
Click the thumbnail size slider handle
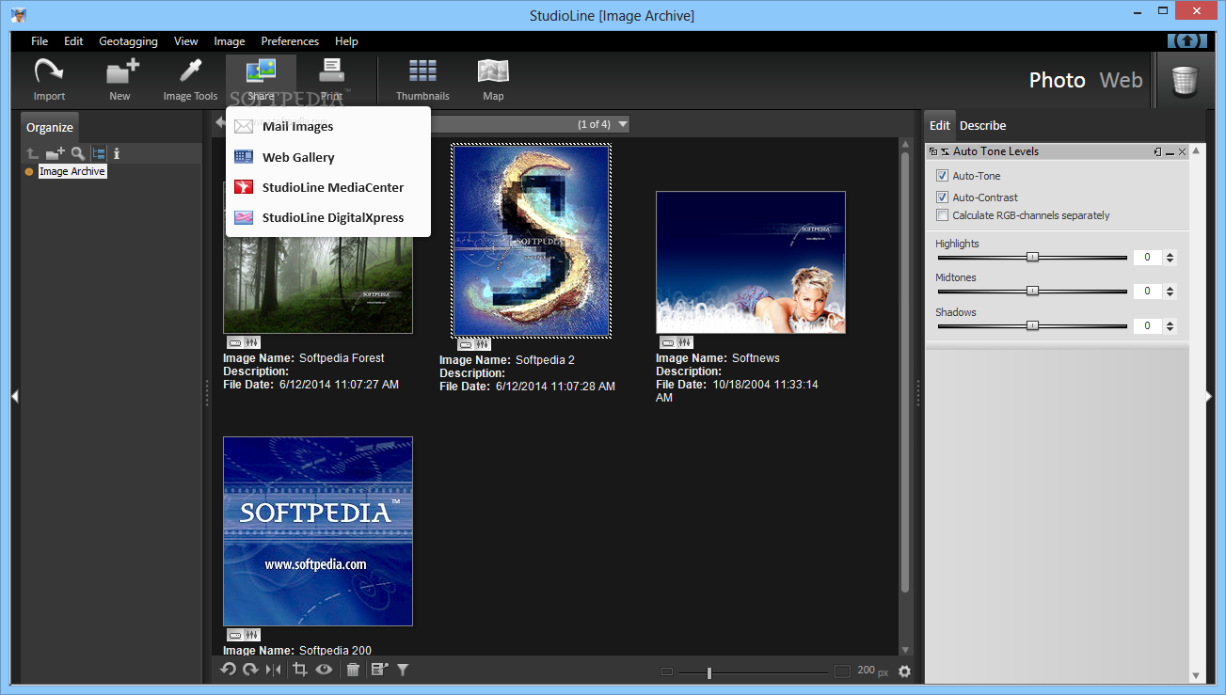click(x=709, y=672)
